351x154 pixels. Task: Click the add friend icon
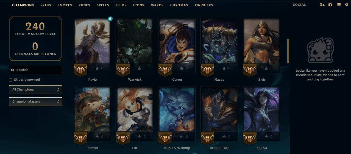(322, 5)
